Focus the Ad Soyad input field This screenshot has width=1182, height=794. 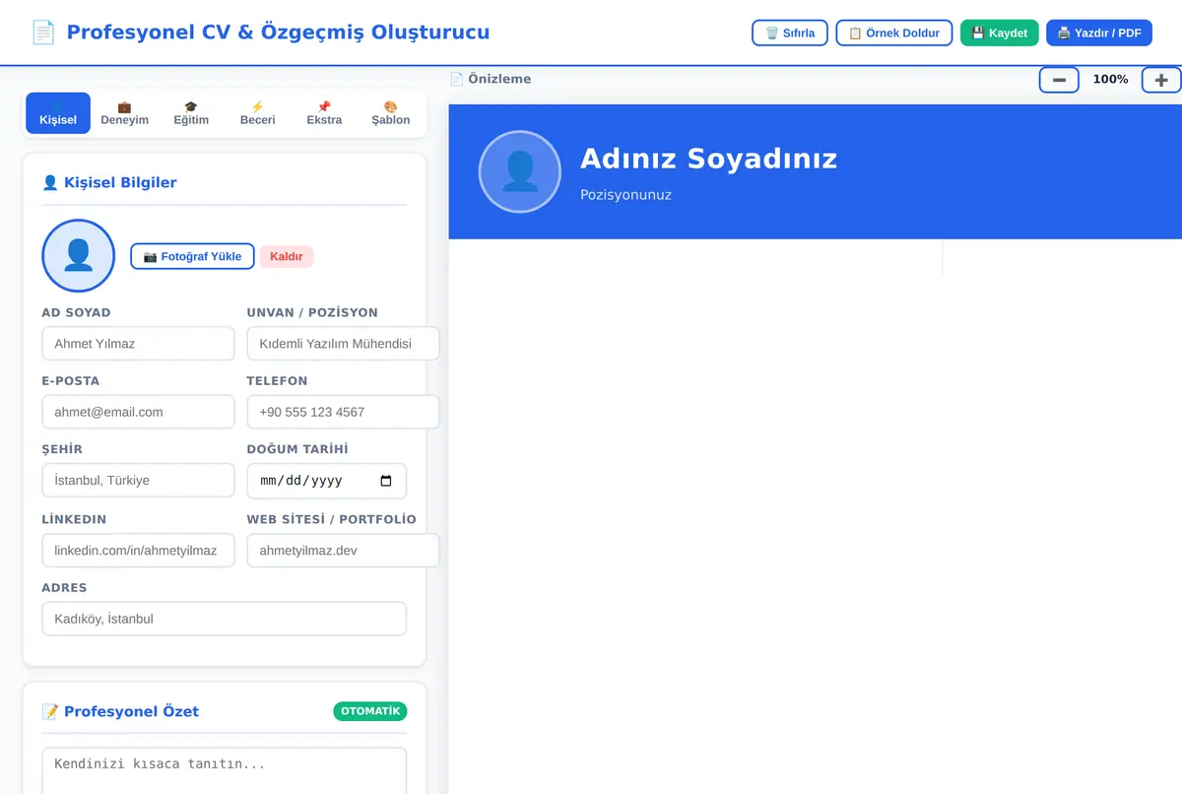tap(138, 344)
